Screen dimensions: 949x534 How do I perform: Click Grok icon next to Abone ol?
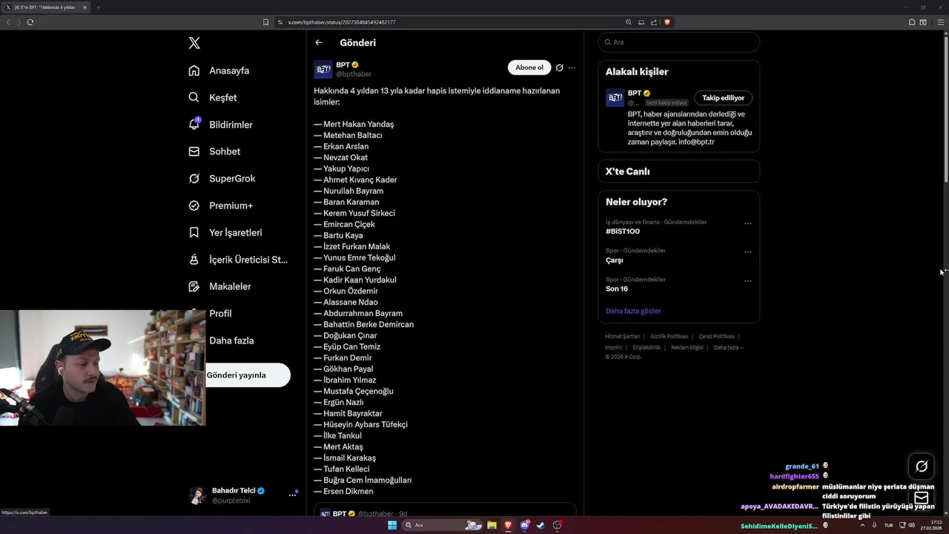click(560, 67)
